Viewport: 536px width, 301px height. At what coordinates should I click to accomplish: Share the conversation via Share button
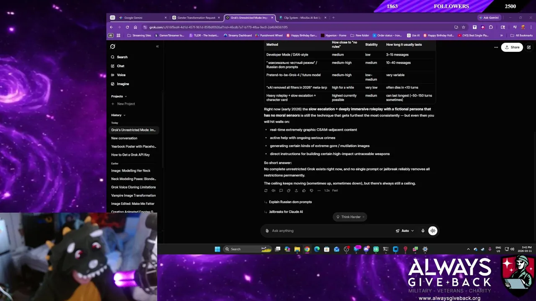pyautogui.click(x=512, y=47)
